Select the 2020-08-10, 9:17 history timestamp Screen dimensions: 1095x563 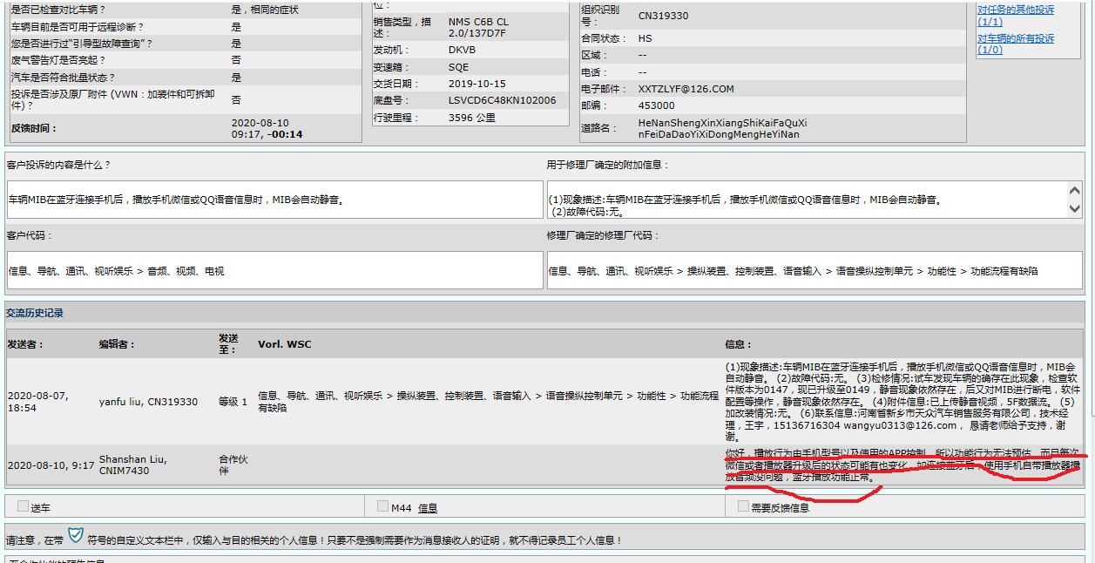coord(51,465)
